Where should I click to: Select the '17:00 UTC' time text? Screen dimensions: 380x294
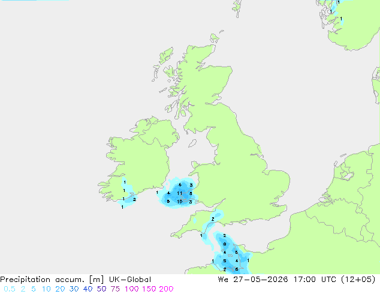(x=315, y=280)
